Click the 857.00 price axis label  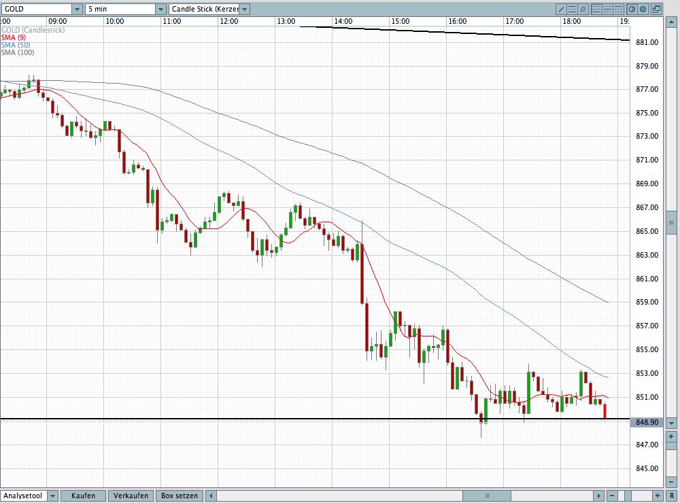point(647,326)
